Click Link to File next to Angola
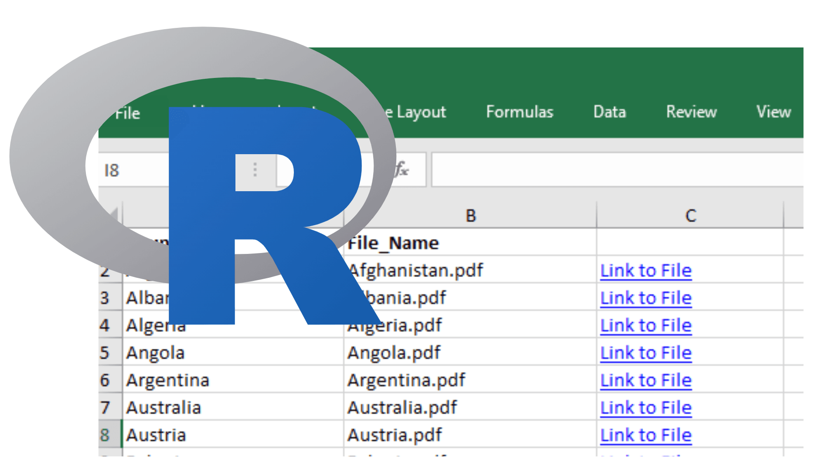The width and height of the screenshot is (838, 466). pyautogui.click(x=646, y=353)
